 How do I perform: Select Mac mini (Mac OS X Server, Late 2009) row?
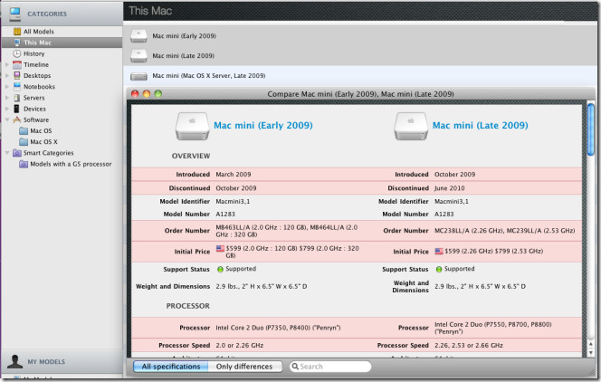click(360, 76)
